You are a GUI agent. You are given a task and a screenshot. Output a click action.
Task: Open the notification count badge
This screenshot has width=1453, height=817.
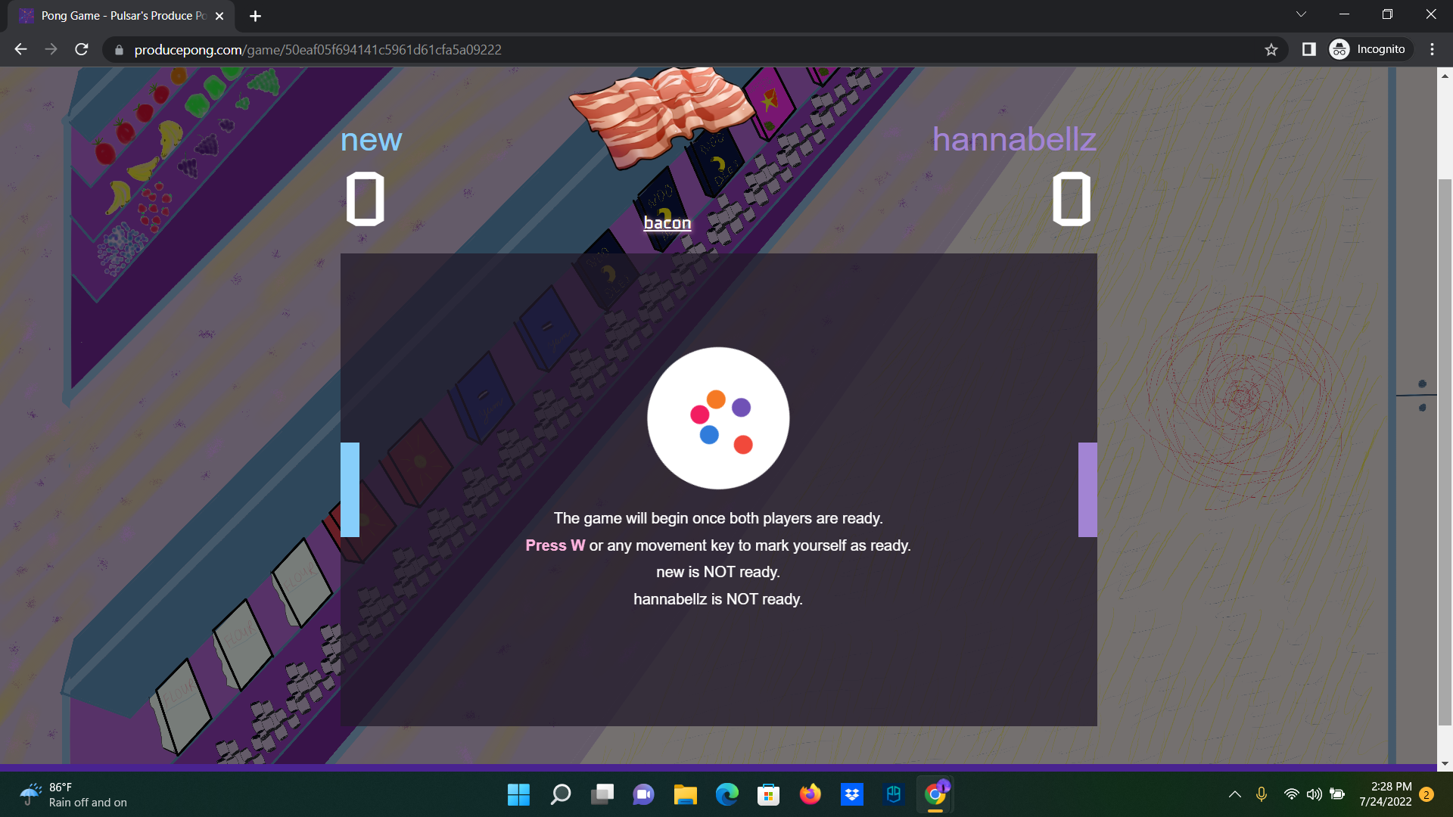click(1427, 794)
